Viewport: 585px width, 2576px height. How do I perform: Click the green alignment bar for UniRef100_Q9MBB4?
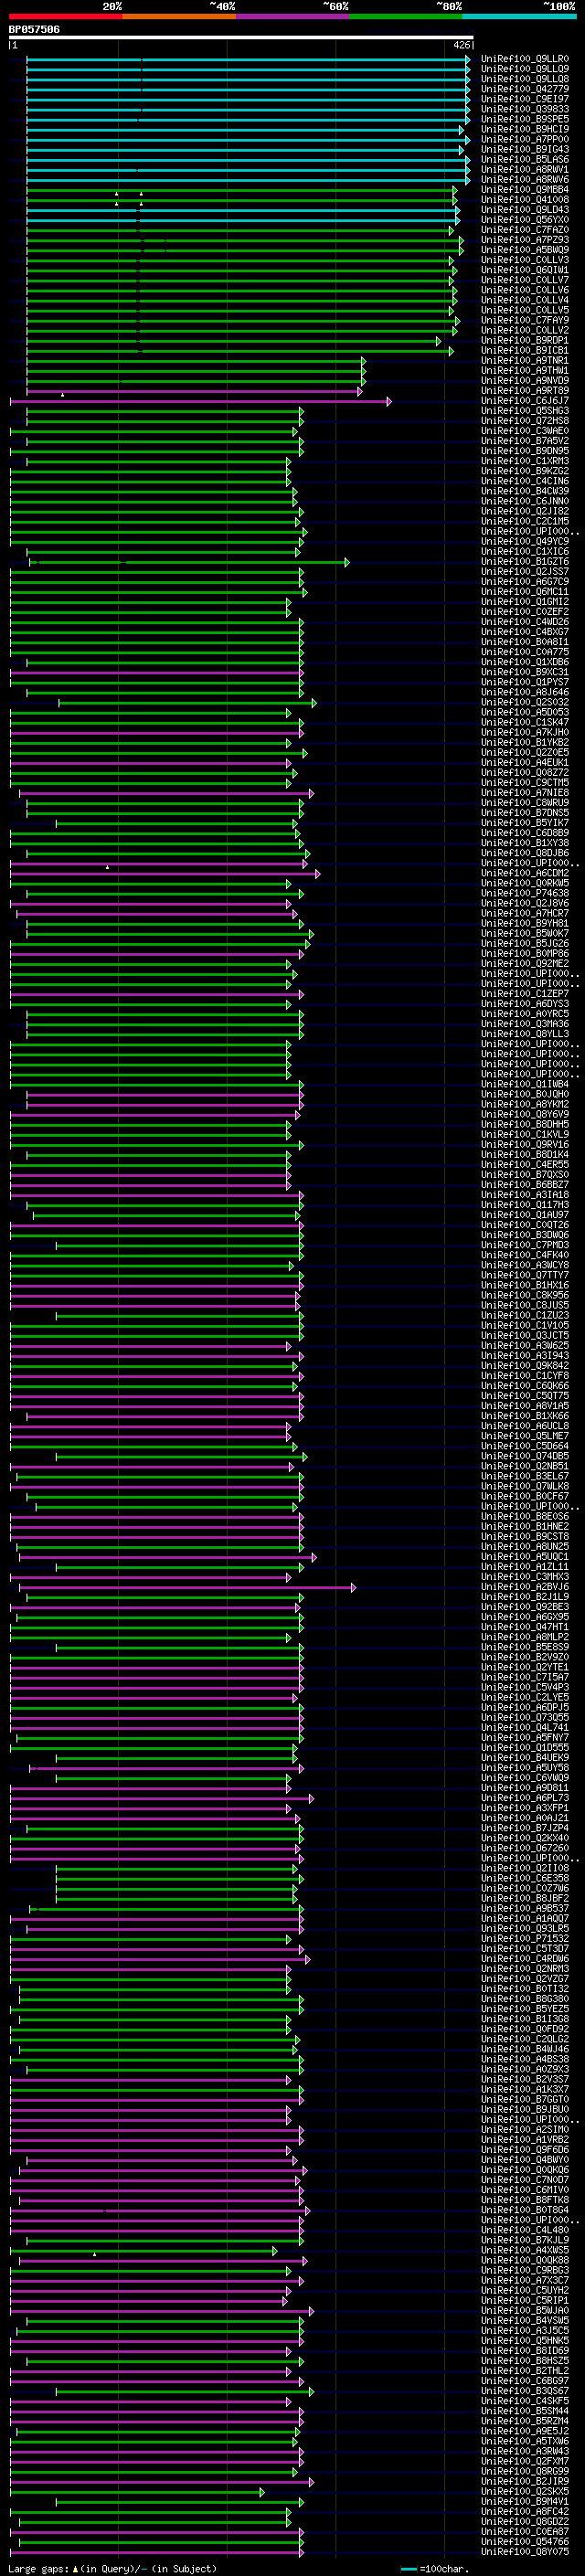pyautogui.click(x=242, y=190)
